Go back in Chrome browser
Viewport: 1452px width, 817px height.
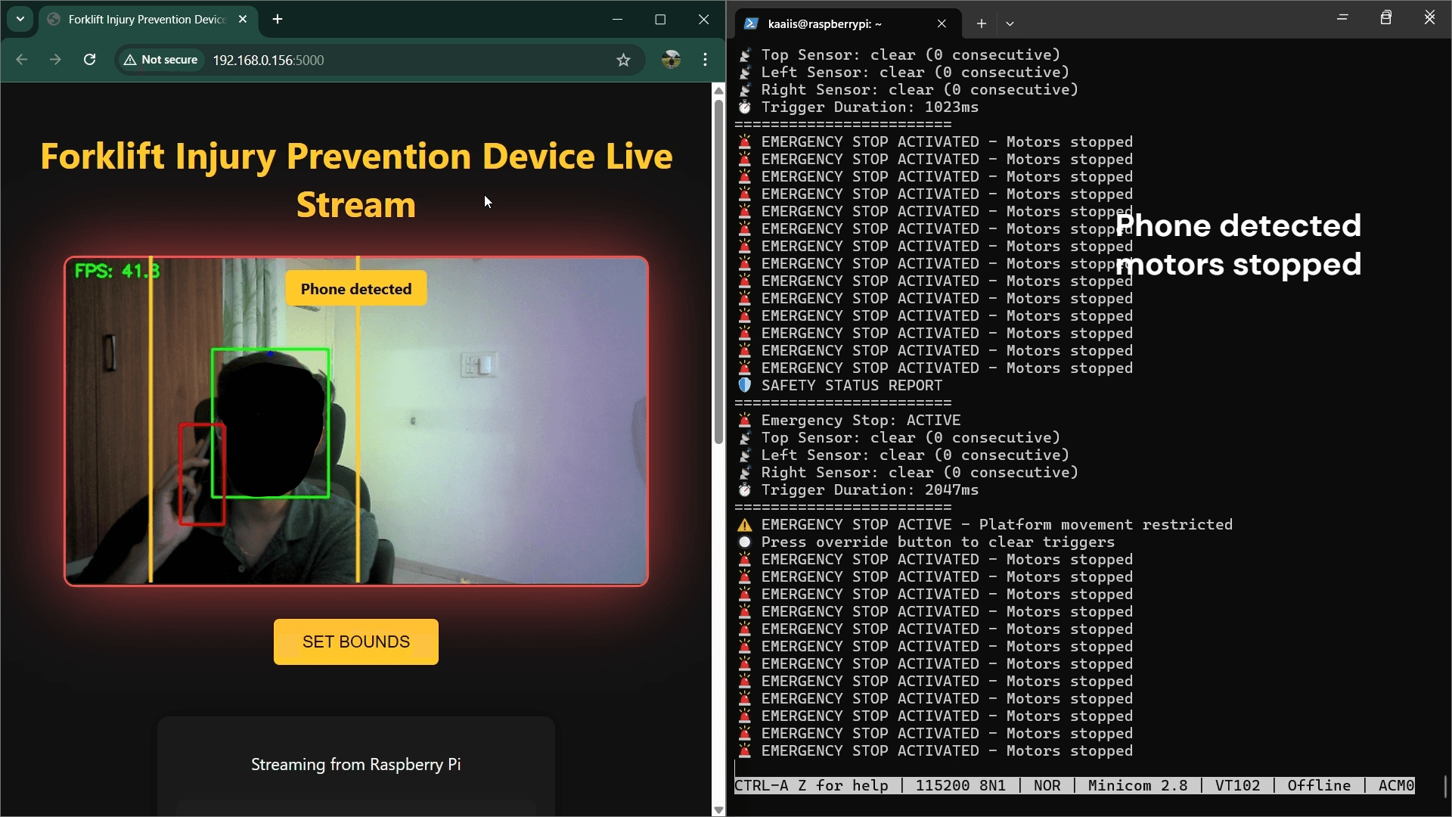point(22,60)
